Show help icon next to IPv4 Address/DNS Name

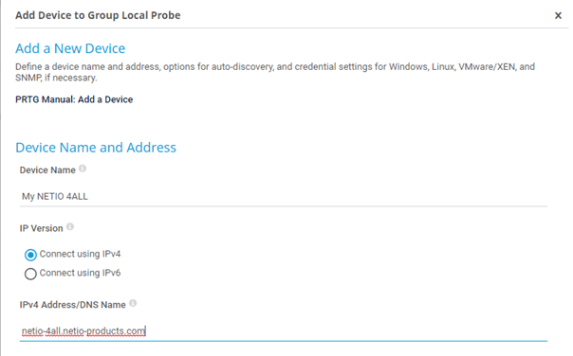tap(133, 303)
